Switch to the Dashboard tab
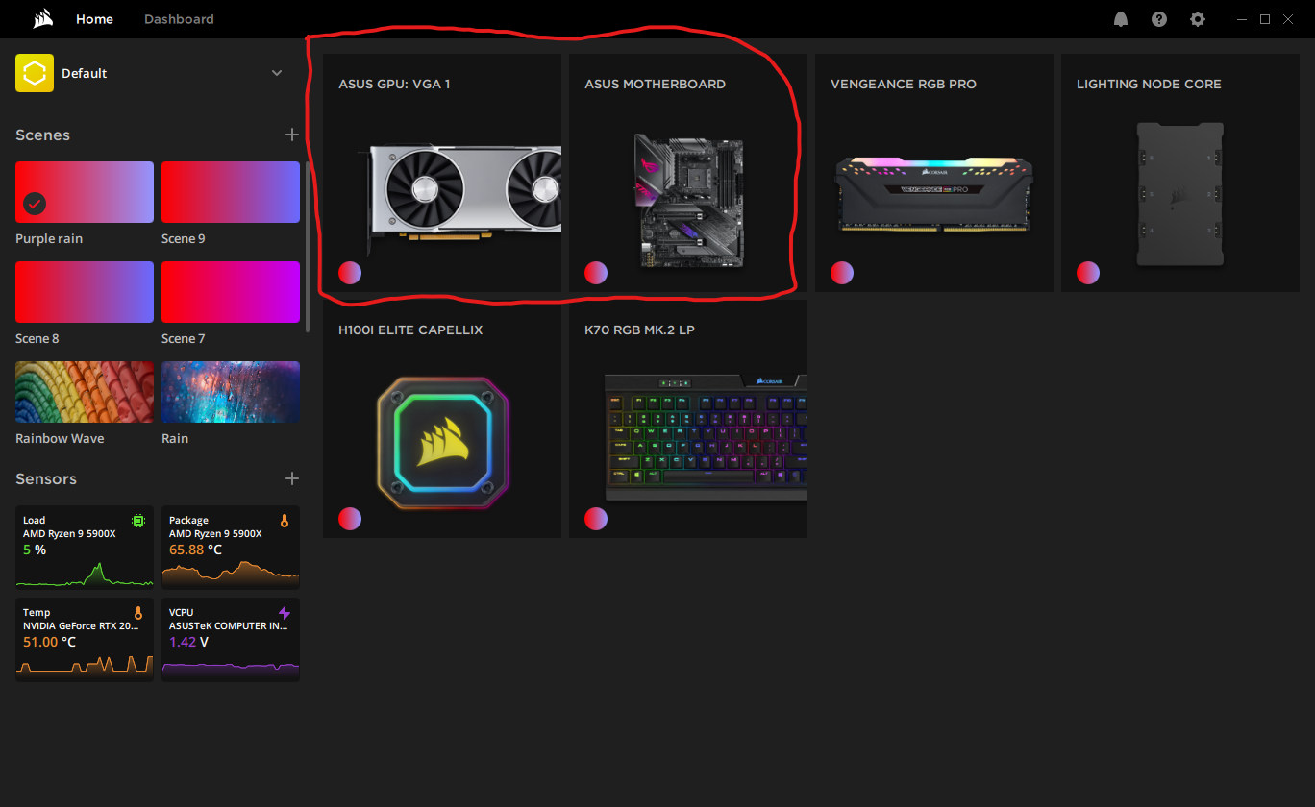The width and height of the screenshot is (1315, 807). (179, 19)
